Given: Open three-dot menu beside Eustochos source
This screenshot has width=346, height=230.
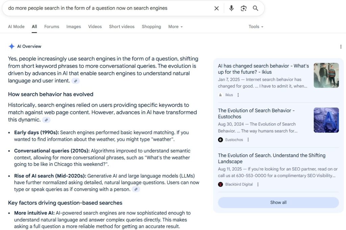Looking at the screenshot, I should pyautogui.click(x=248, y=139).
